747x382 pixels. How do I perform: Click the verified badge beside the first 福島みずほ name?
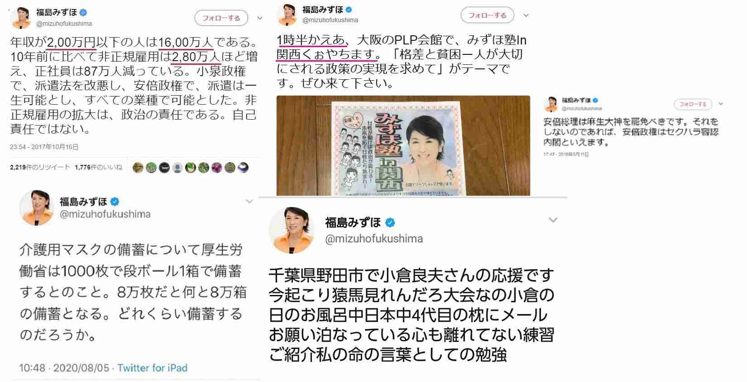coord(83,13)
